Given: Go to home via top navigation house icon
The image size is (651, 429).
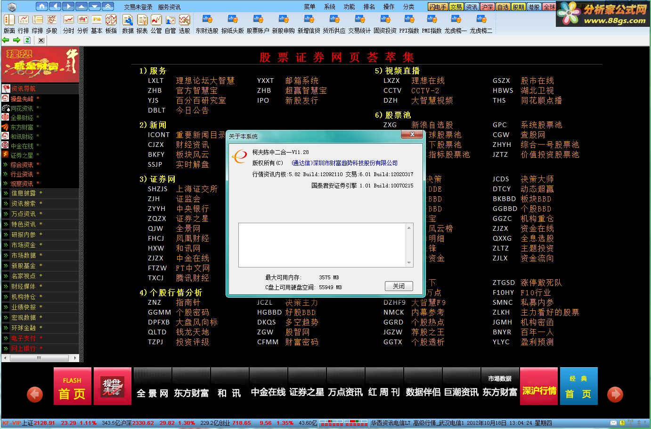Looking at the screenshot, I should coord(42,6).
